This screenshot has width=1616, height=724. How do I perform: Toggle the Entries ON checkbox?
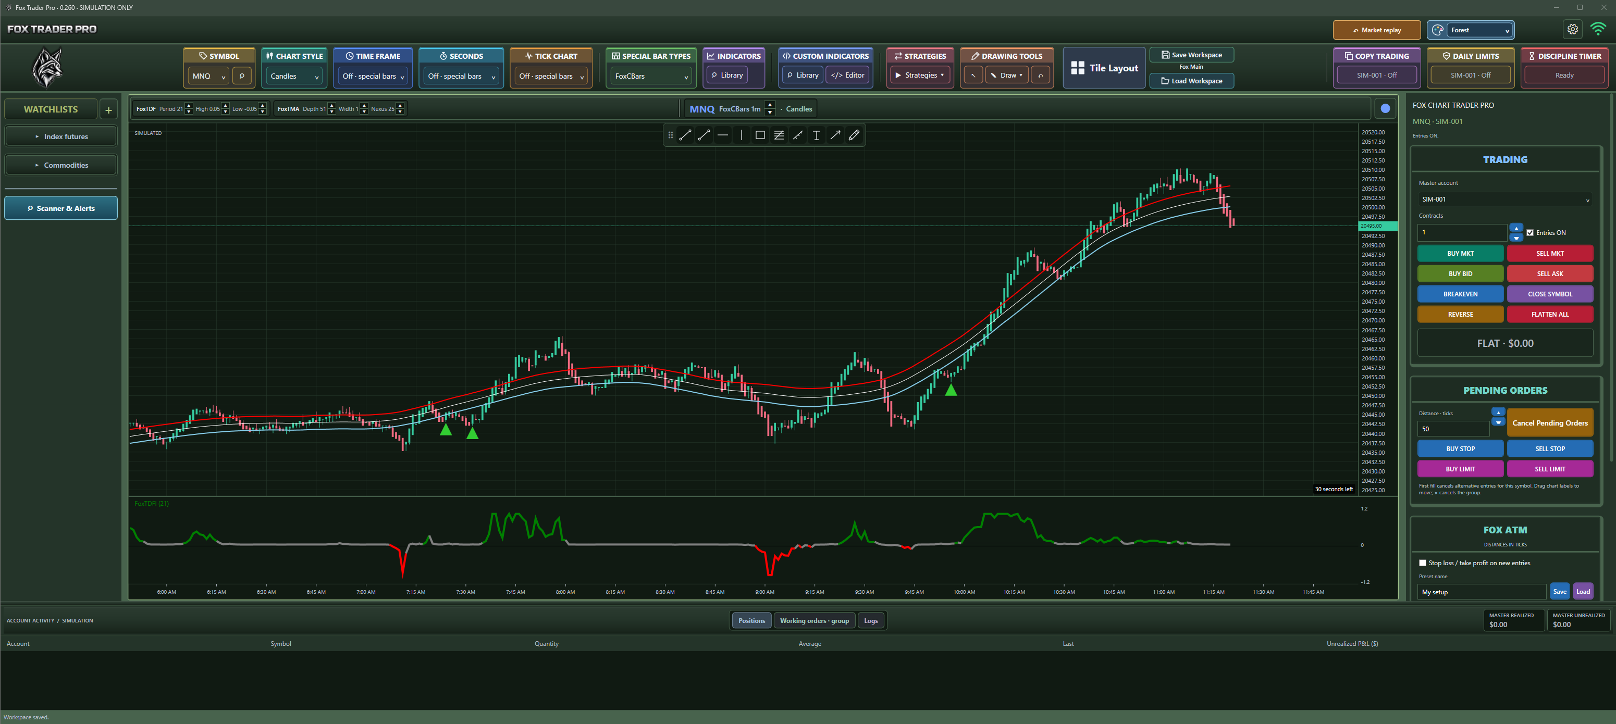pos(1530,232)
